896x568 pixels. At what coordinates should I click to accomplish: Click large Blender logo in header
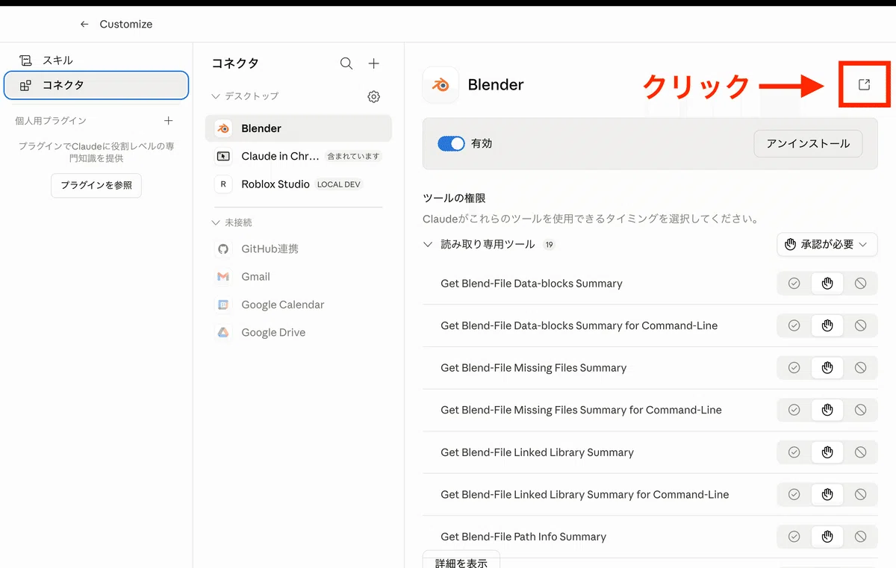441,85
